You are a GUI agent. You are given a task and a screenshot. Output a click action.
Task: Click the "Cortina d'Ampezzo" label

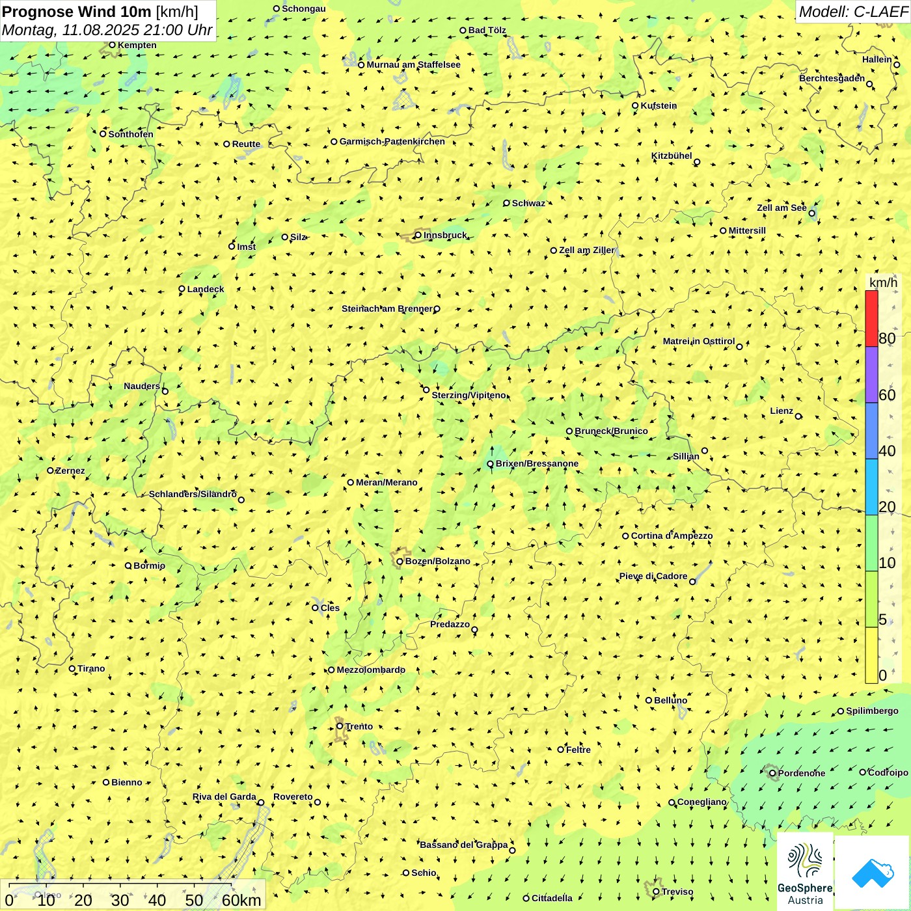coord(672,536)
